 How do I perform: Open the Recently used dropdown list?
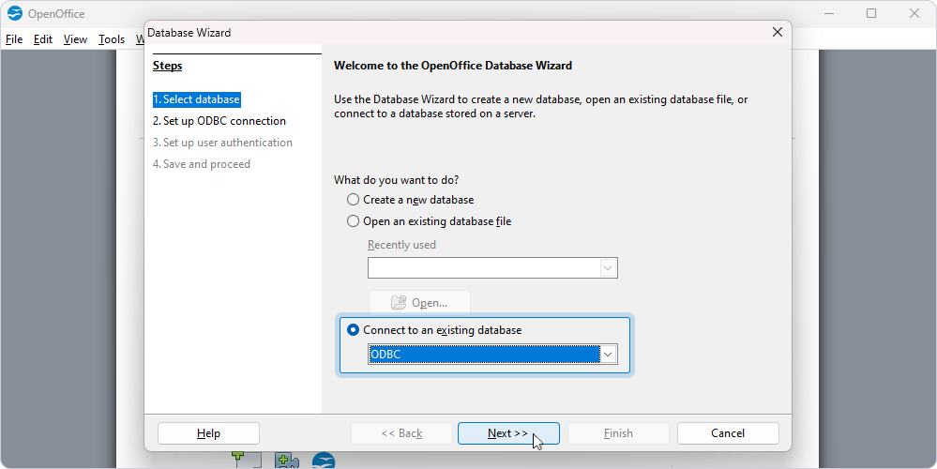[609, 268]
